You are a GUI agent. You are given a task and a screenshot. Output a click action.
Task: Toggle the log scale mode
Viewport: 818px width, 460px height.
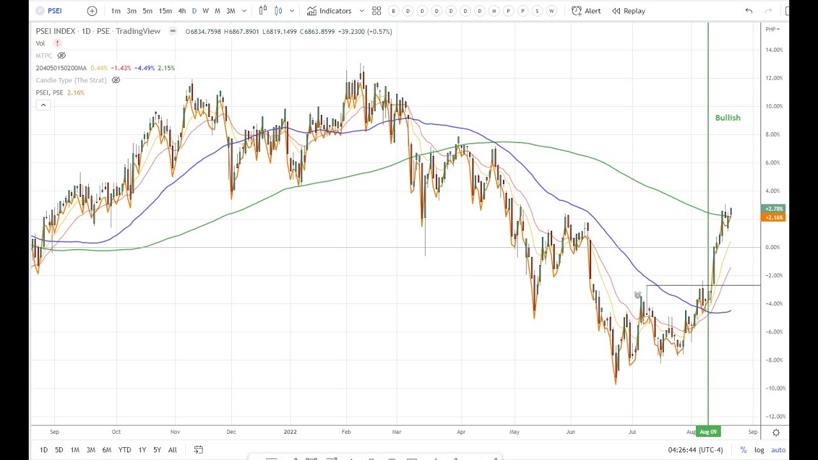[x=759, y=450]
